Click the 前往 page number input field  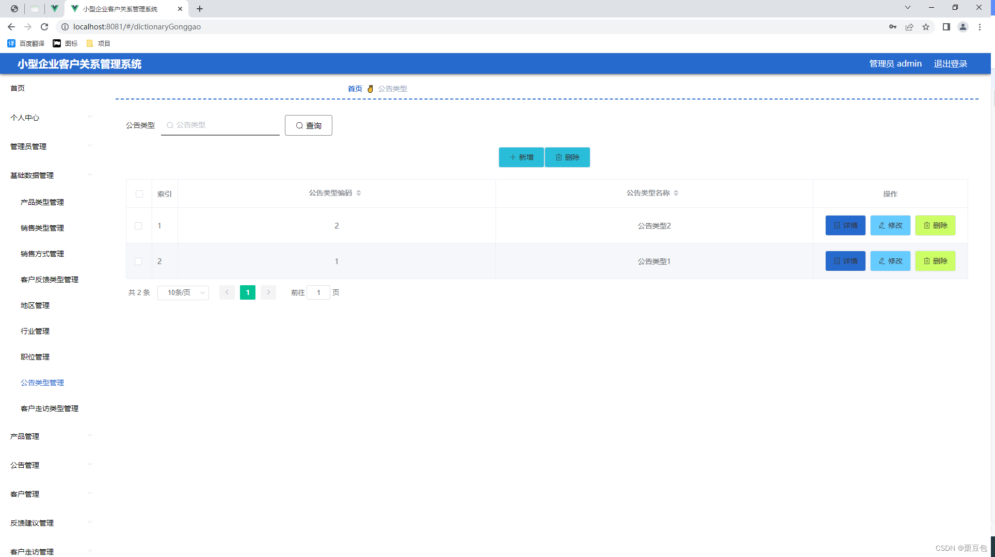[318, 292]
